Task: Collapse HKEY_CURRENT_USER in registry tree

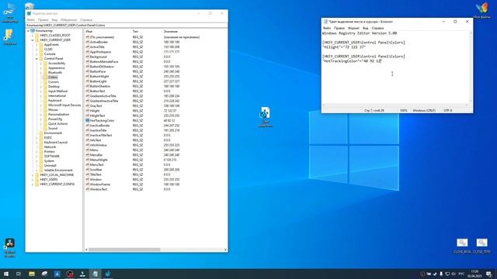Action: 33,40
